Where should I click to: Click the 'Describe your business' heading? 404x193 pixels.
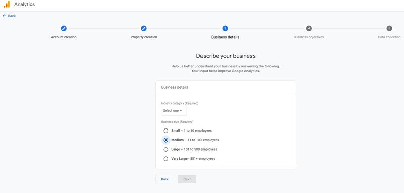coord(226,56)
